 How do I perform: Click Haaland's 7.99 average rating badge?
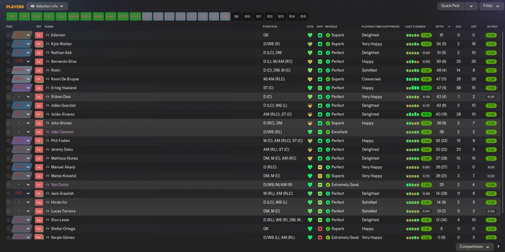[491, 88]
